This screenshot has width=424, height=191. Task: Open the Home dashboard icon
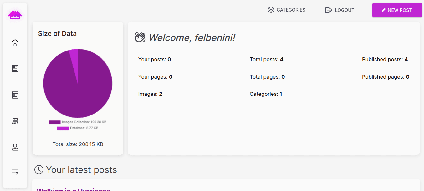pos(15,43)
